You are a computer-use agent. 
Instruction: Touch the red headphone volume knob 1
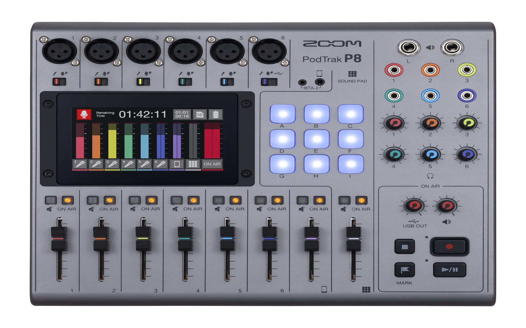point(394,123)
